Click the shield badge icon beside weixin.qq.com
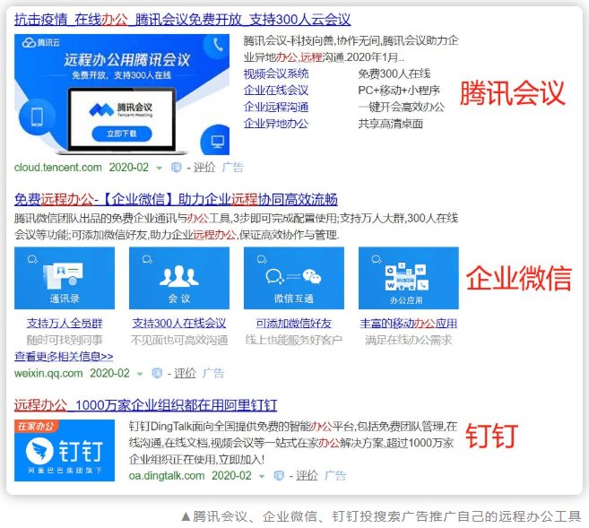Screen dimensions: 589x528 coord(157,373)
